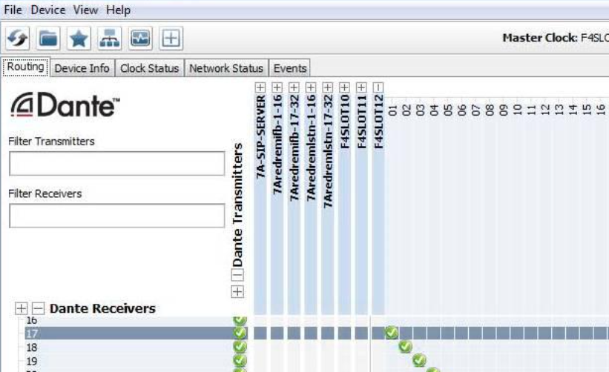Click the blue star toolbar icon
Viewport: 609px width, 372px height.
pos(79,38)
